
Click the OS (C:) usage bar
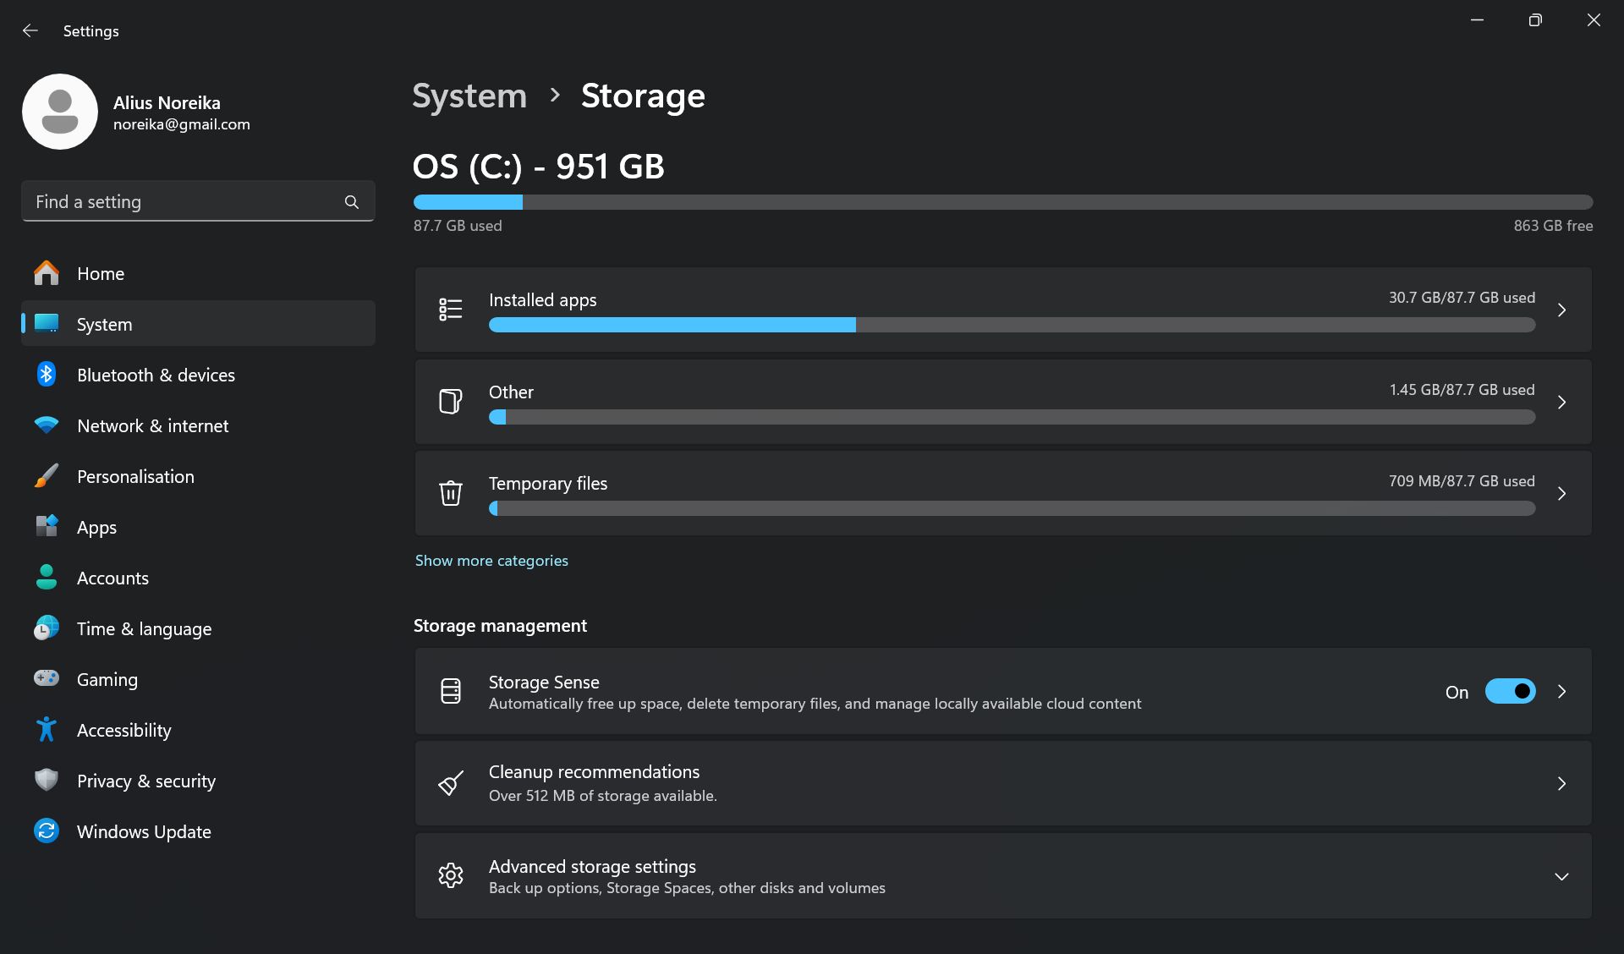pyautogui.click(x=1002, y=202)
